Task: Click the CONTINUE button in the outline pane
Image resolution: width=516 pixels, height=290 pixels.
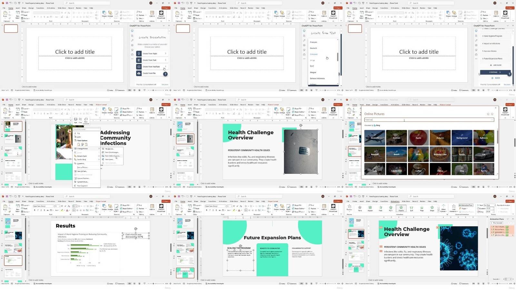Action: [x=495, y=72]
